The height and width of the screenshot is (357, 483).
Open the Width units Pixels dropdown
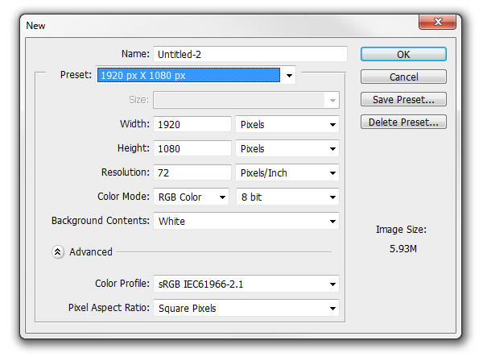pos(287,124)
